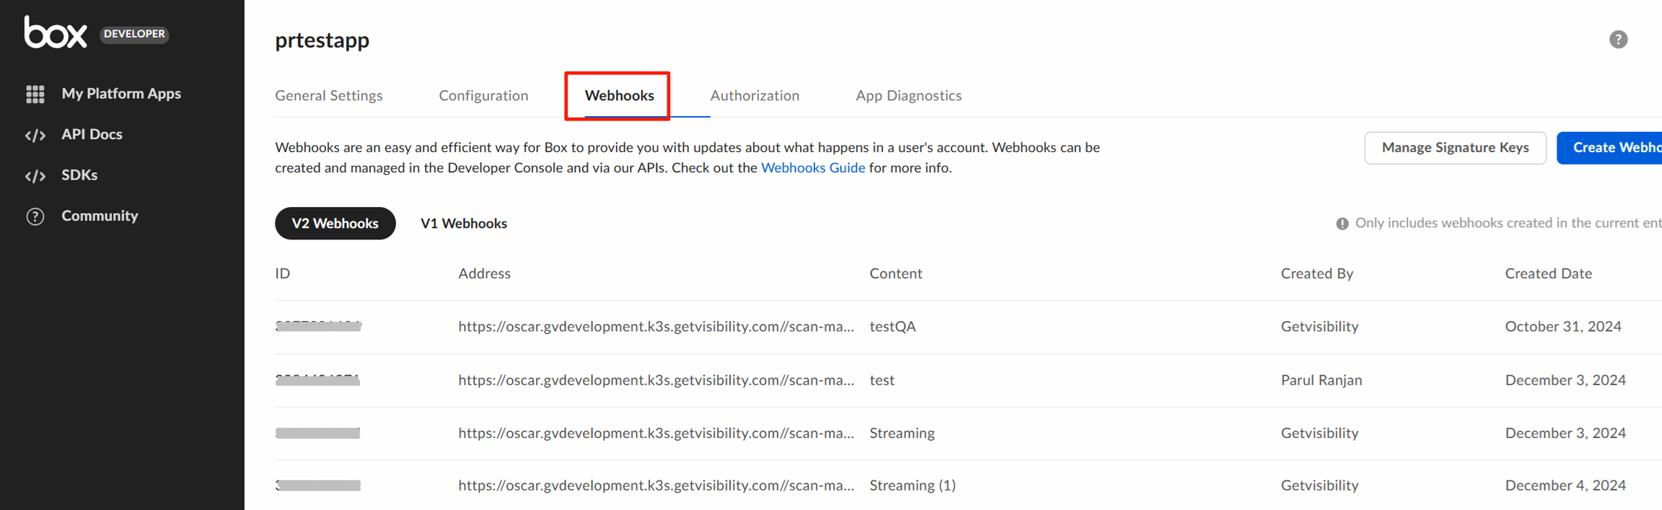Image resolution: width=1662 pixels, height=510 pixels.
Task: Click the Manage Signature Keys button
Action: pos(1455,148)
